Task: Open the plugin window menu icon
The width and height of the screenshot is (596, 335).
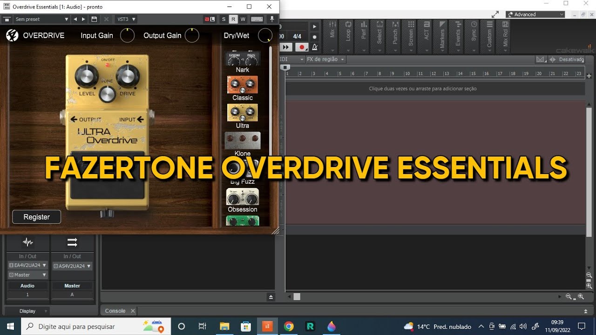Action: [x=7, y=19]
